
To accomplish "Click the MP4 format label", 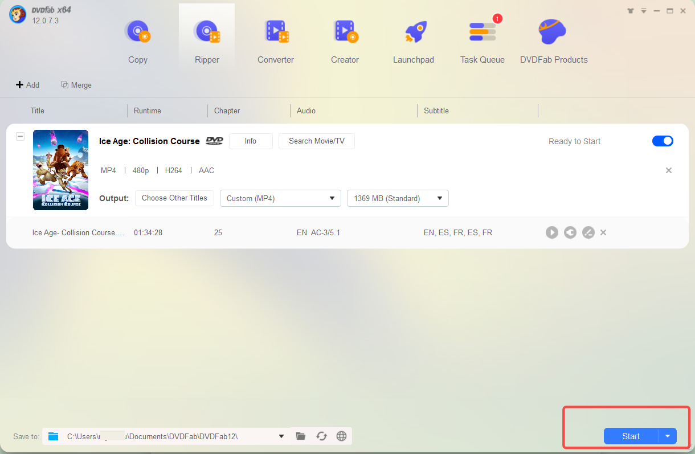I will [x=108, y=170].
